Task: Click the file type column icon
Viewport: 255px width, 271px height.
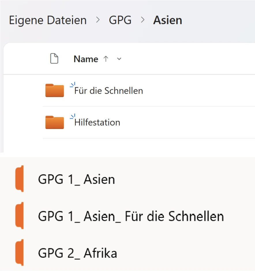Action: [x=54, y=59]
